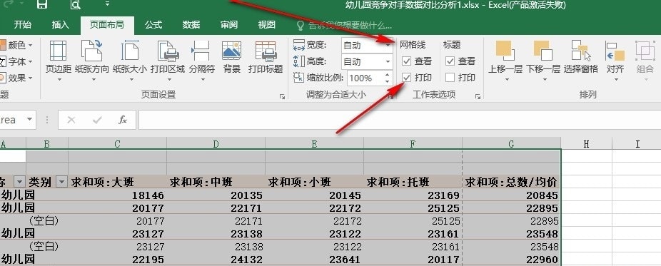Open the 工作表选项 dialog launcher

478,96
